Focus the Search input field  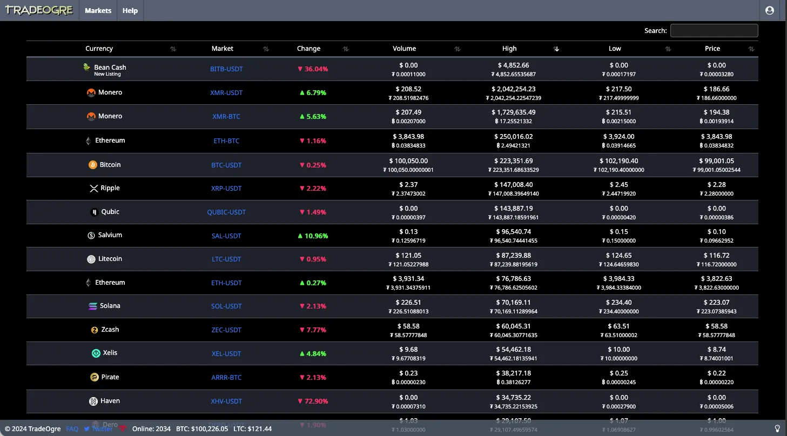[714, 31]
